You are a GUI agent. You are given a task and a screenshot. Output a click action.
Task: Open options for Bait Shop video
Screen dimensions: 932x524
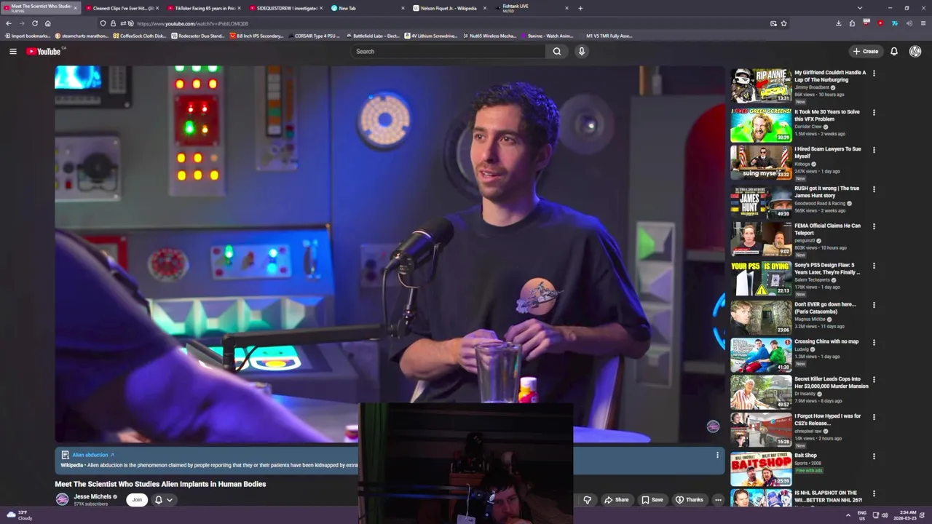pyautogui.click(x=874, y=456)
